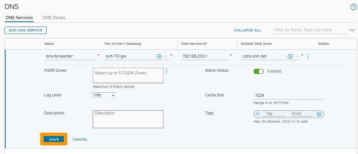Click the Name column header
This screenshot has width=358, height=154.
coord(49,44)
